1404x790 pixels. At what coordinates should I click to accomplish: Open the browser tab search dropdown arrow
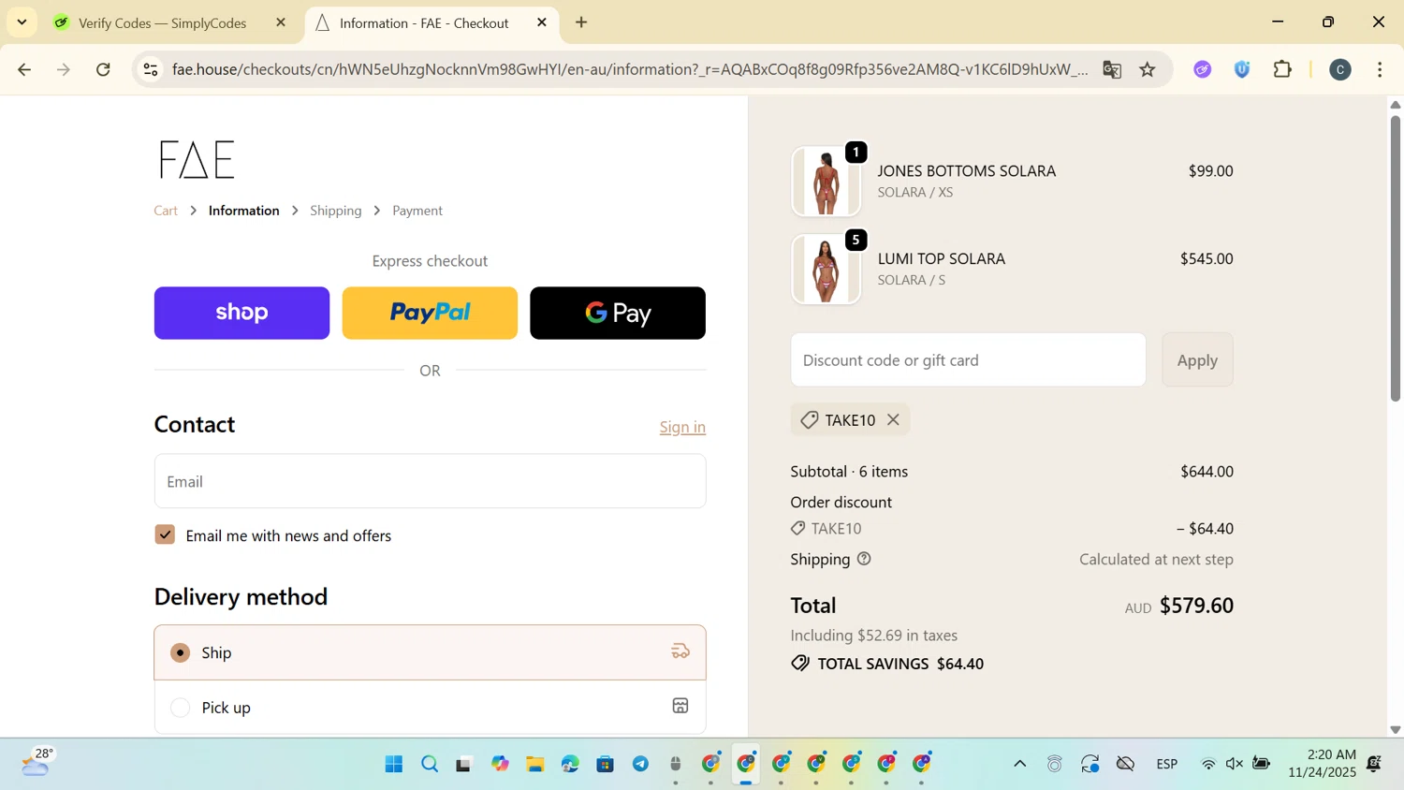tap(22, 22)
